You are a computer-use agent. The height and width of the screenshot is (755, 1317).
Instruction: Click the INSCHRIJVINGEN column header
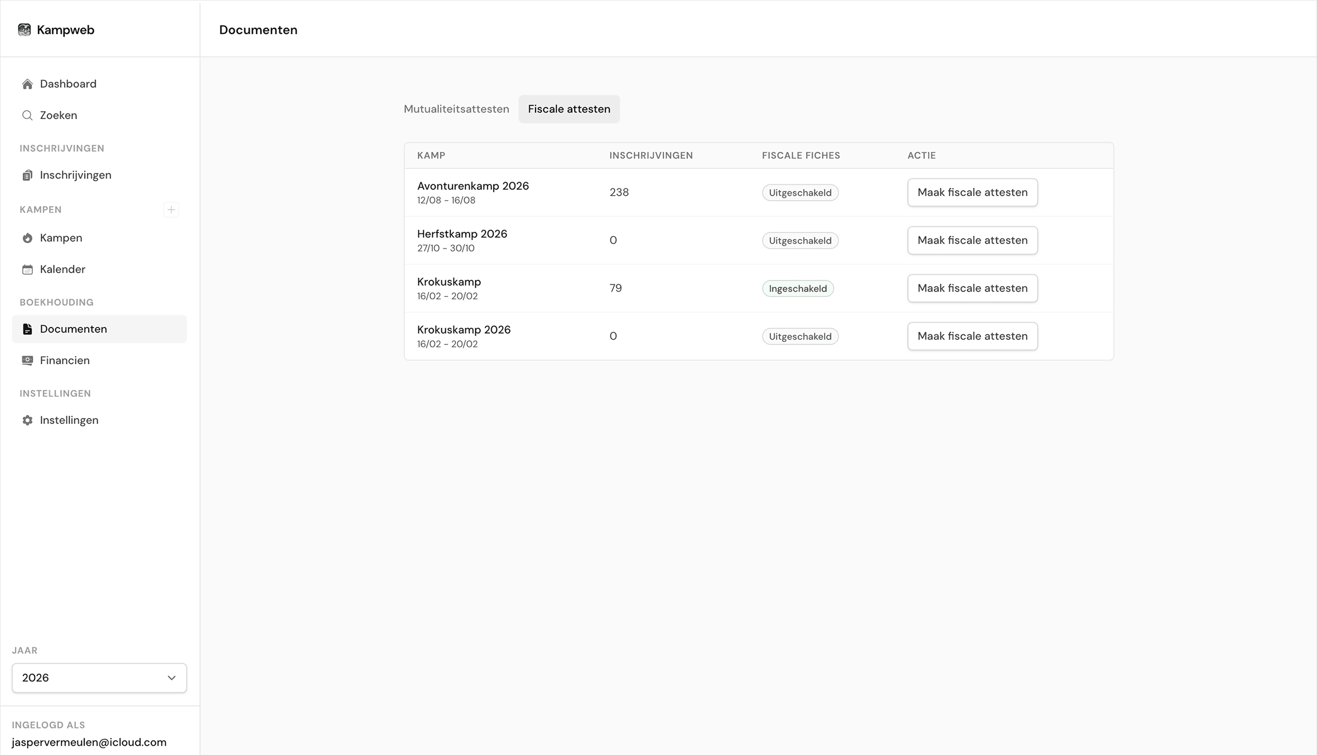point(651,155)
